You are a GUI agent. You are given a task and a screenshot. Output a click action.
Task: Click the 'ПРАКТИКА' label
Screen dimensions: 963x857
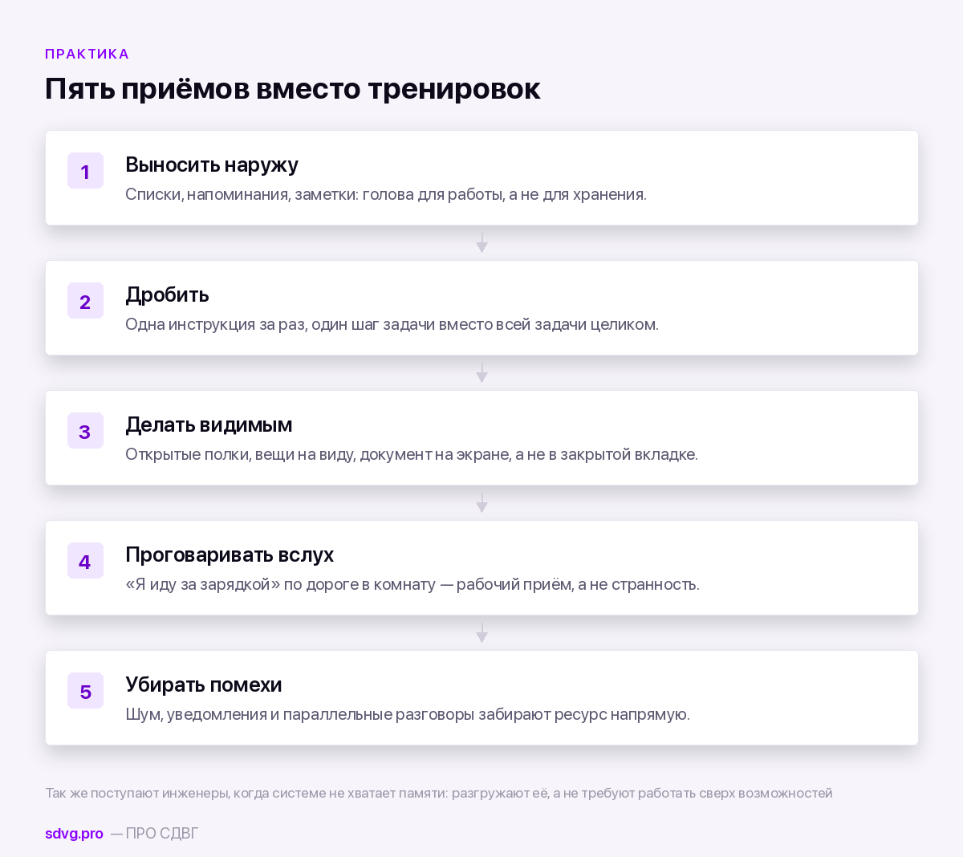(x=87, y=54)
